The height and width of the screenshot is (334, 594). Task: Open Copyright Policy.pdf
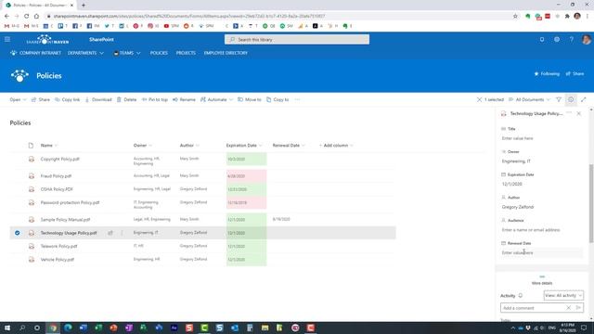tap(59, 159)
